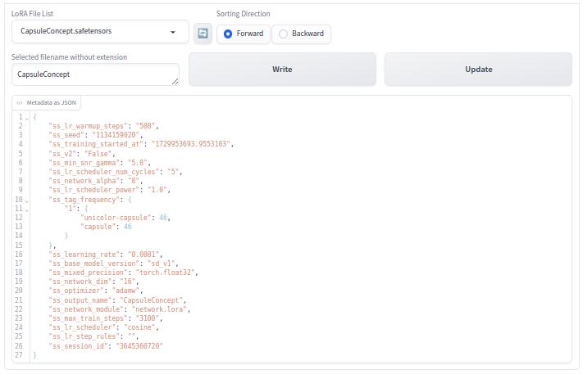The width and height of the screenshot is (583, 374).
Task: Collapse the root JSON object at line 1
Action: pos(27,117)
